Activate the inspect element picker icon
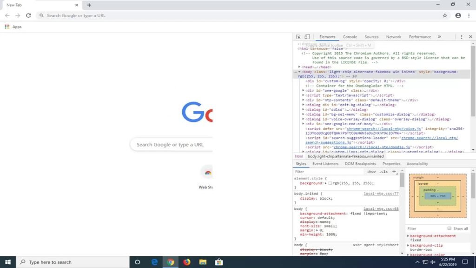The image size is (476, 268). 298,37
